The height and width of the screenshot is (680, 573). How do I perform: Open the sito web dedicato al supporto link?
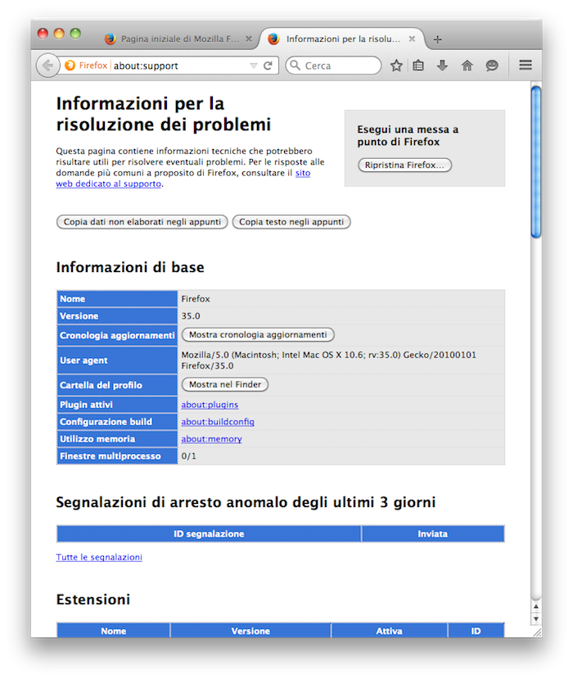tap(108, 184)
